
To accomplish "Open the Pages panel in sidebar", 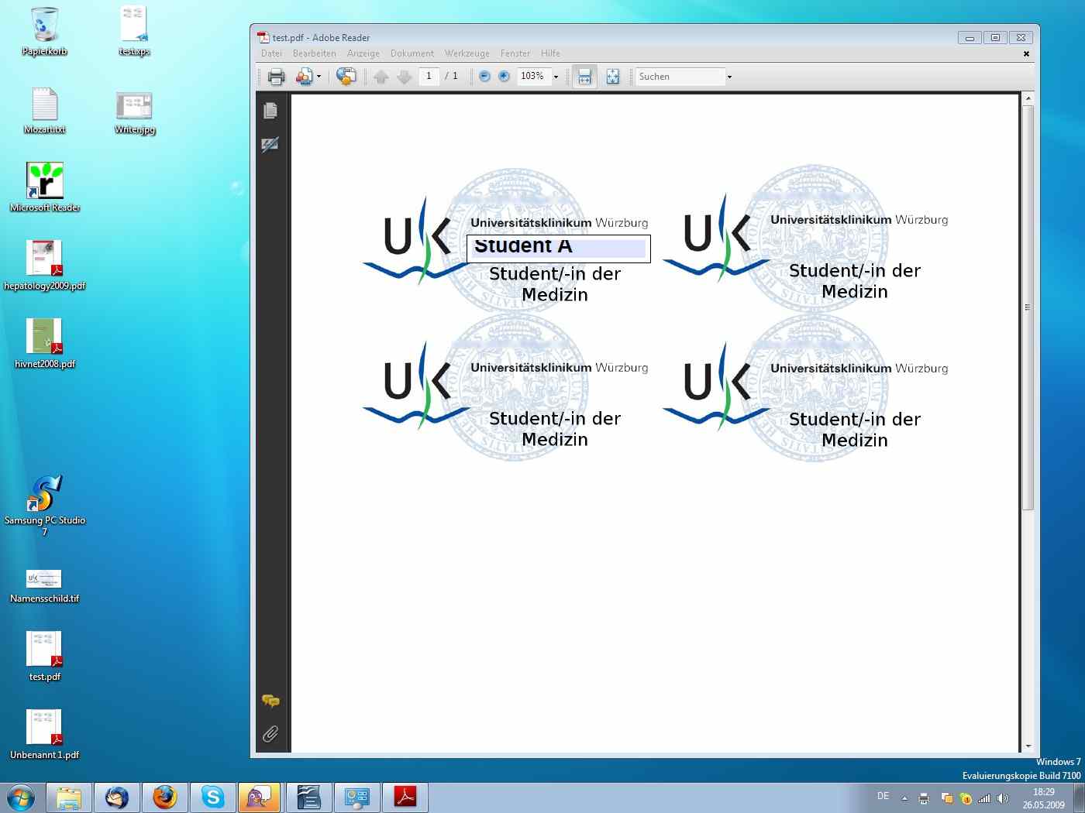I will coord(270,111).
